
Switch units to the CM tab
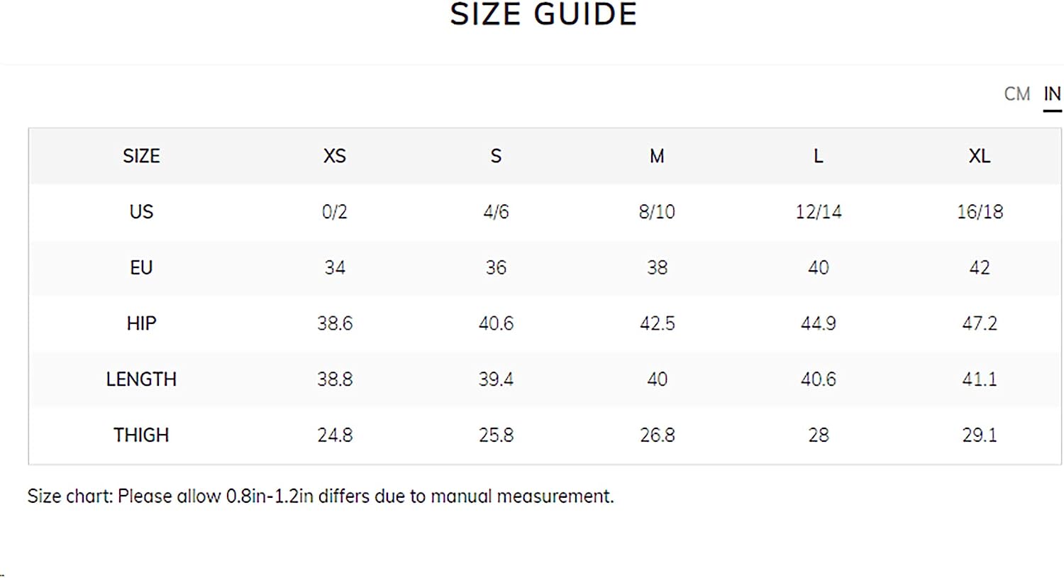tap(1016, 94)
